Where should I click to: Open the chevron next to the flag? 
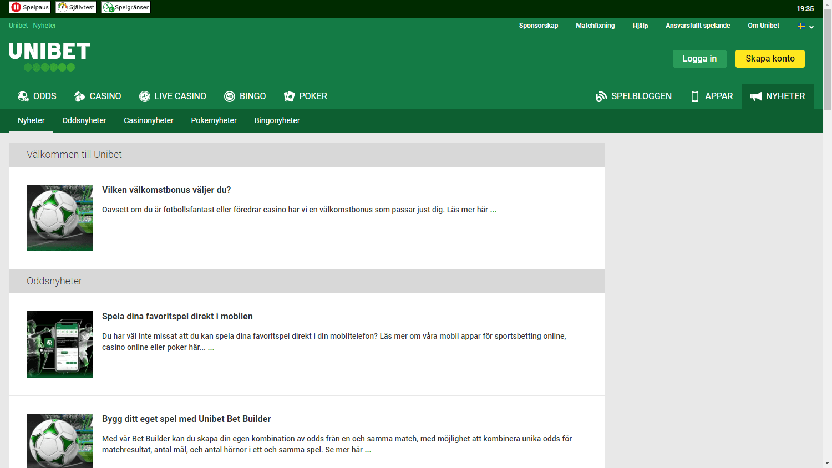pyautogui.click(x=811, y=27)
